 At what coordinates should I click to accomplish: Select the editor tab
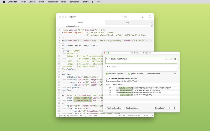pos(80,23)
